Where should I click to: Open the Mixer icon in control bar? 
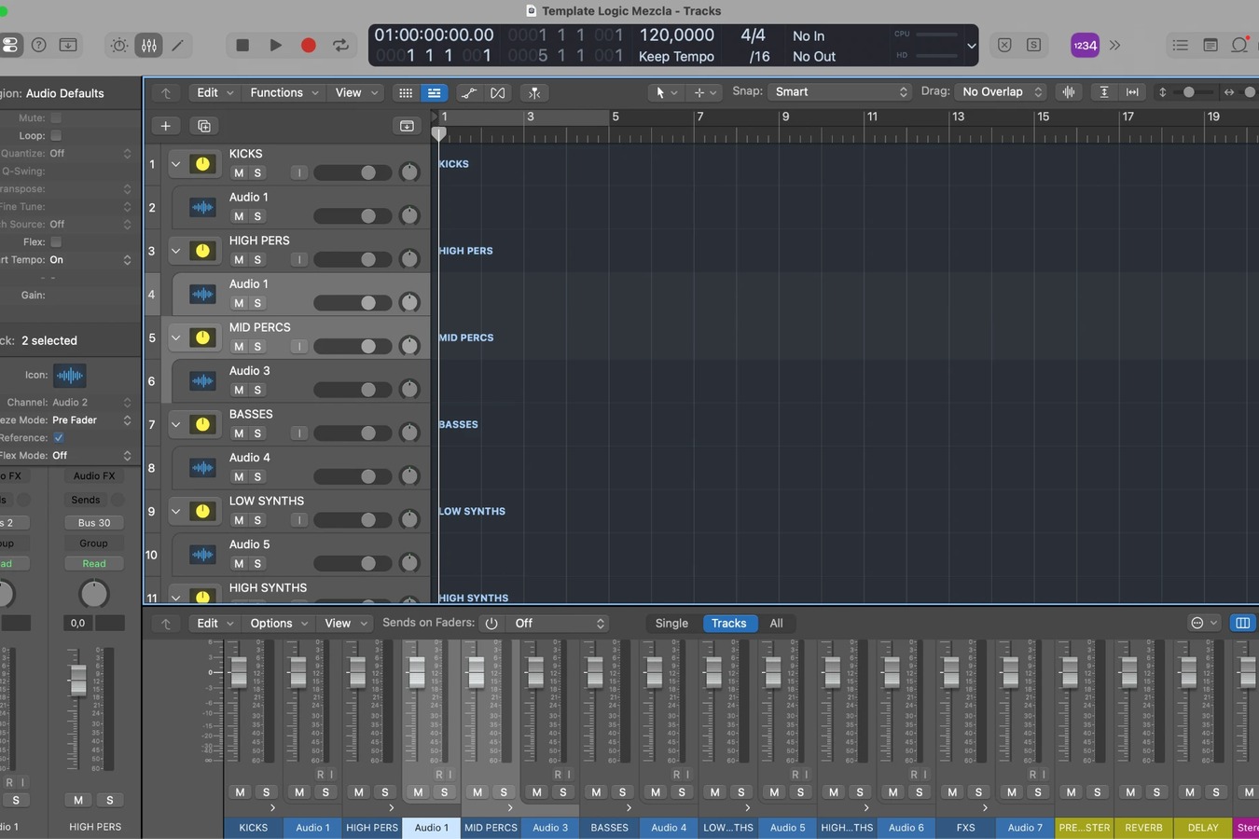[149, 45]
